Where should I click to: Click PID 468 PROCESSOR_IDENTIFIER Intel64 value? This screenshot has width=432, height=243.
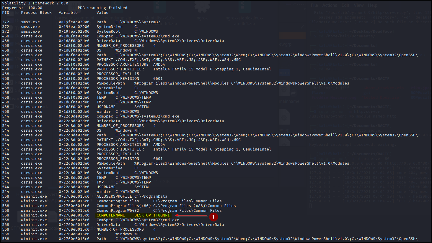click(212, 69)
